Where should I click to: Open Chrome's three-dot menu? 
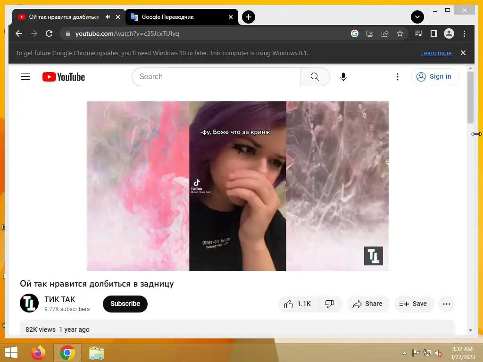coord(464,33)
